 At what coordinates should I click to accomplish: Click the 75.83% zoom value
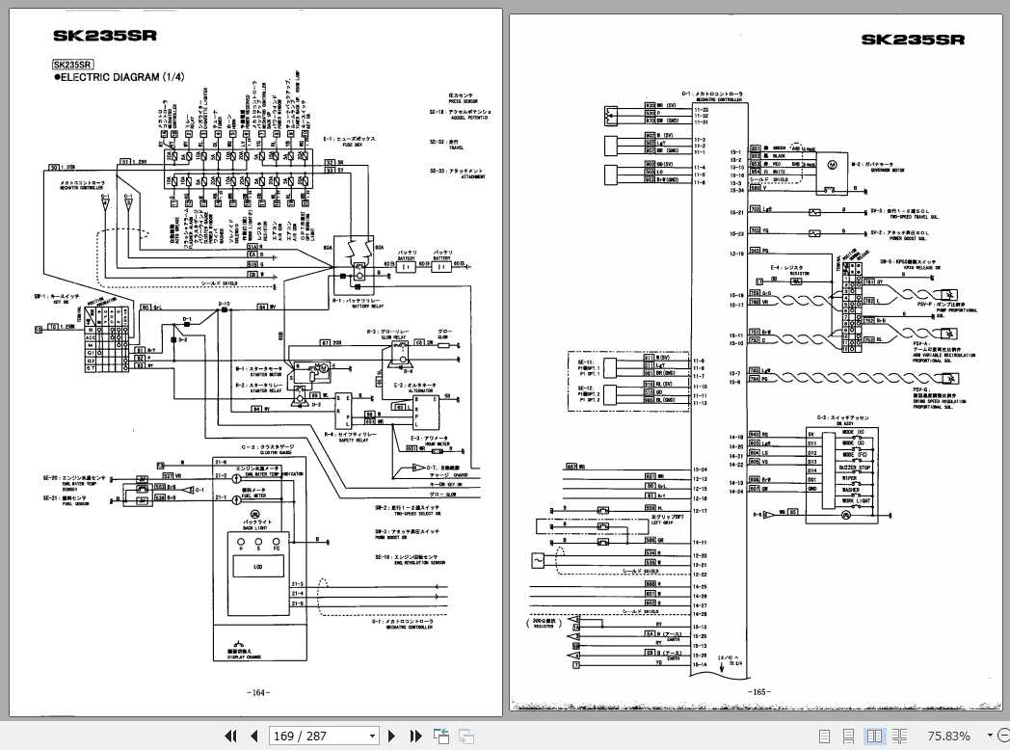(949, 736)
